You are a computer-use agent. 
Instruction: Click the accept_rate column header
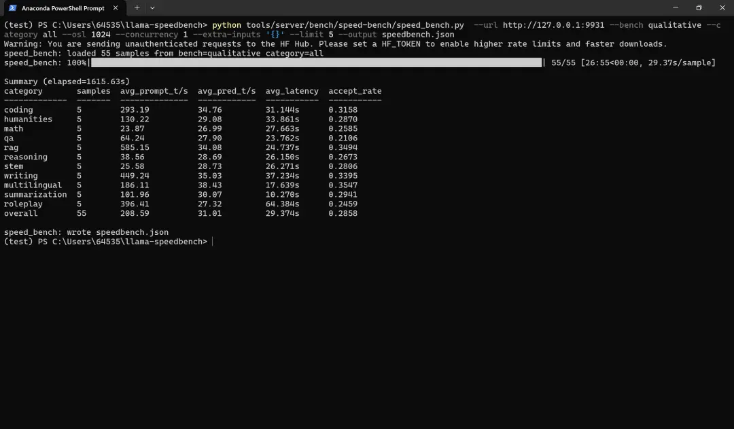click(x=355, y=91)
